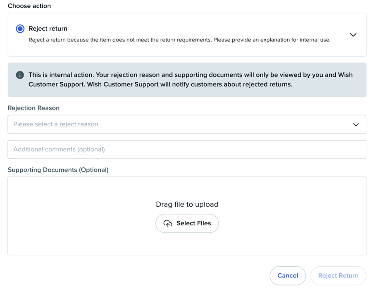The width and height of the screenshot is (372, 289).
Task: Submit with the Reject Return button
Action: 338,276
